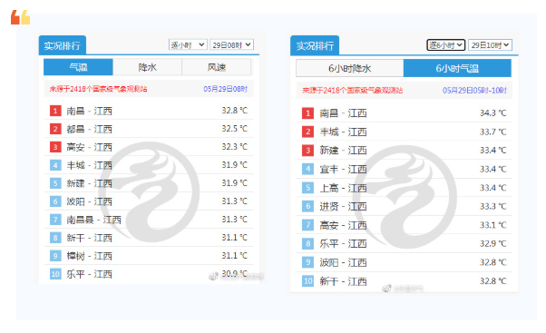The width and height of the screenshot is (546, 333).
Task: Click the 32.8 ℃ value for 南昌
Action: (235, 111)
